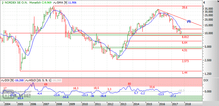
Task: Select the HILO [10, 5, 9, 1] label
Action: pos(40,80)
